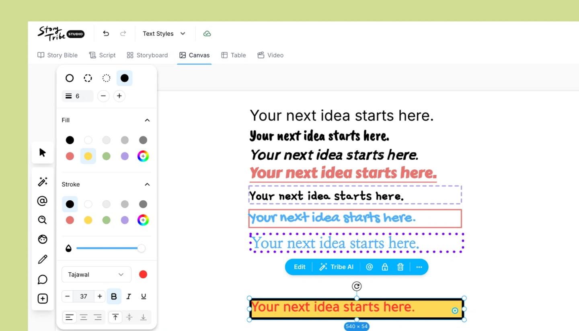The width and height of the screenshot is (579, 331).
Task: Toggle italic text formatting
Action: click(129, 296)
